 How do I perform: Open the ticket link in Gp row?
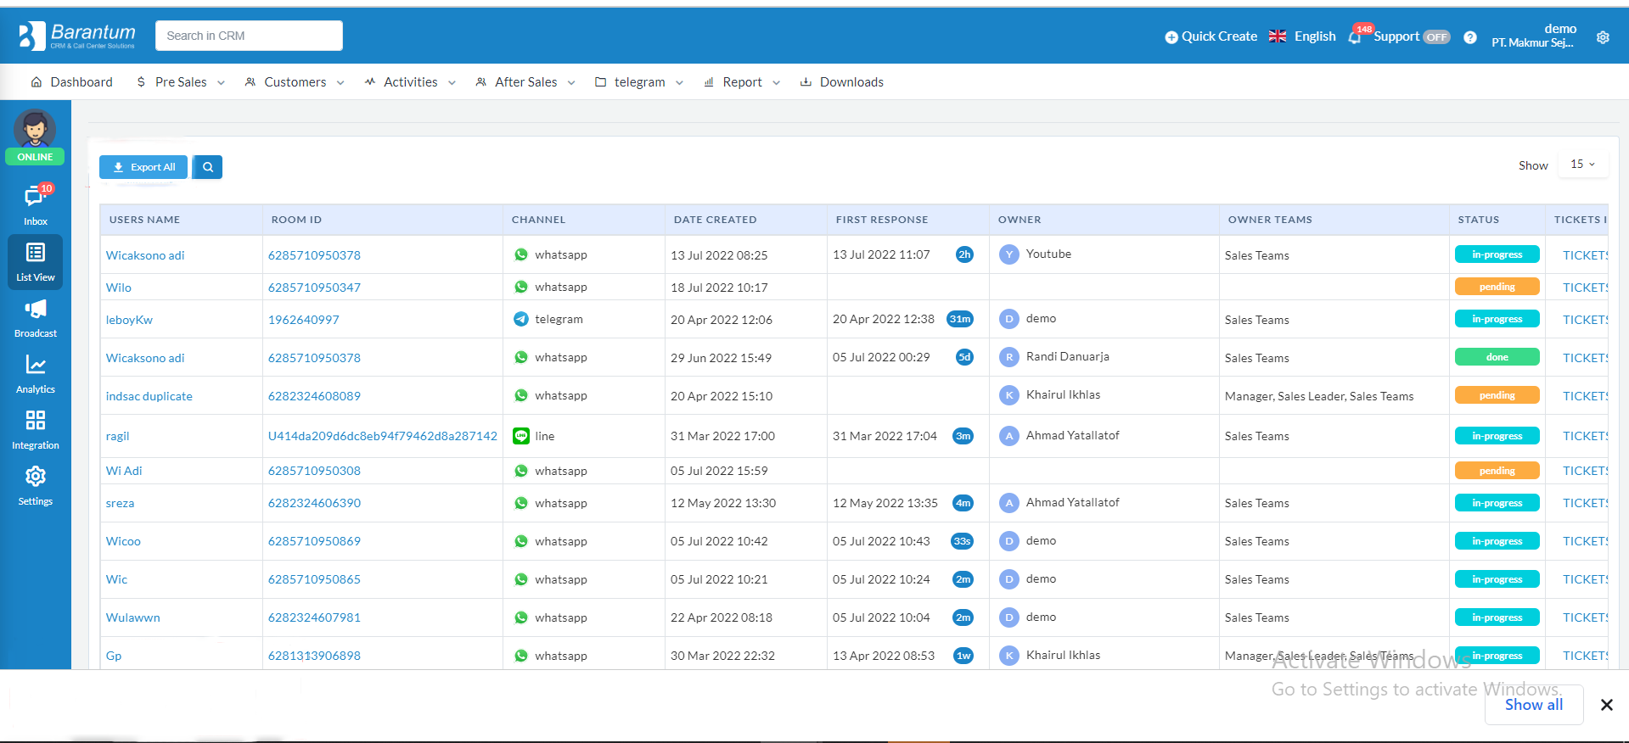click(x=1585, y=656)
